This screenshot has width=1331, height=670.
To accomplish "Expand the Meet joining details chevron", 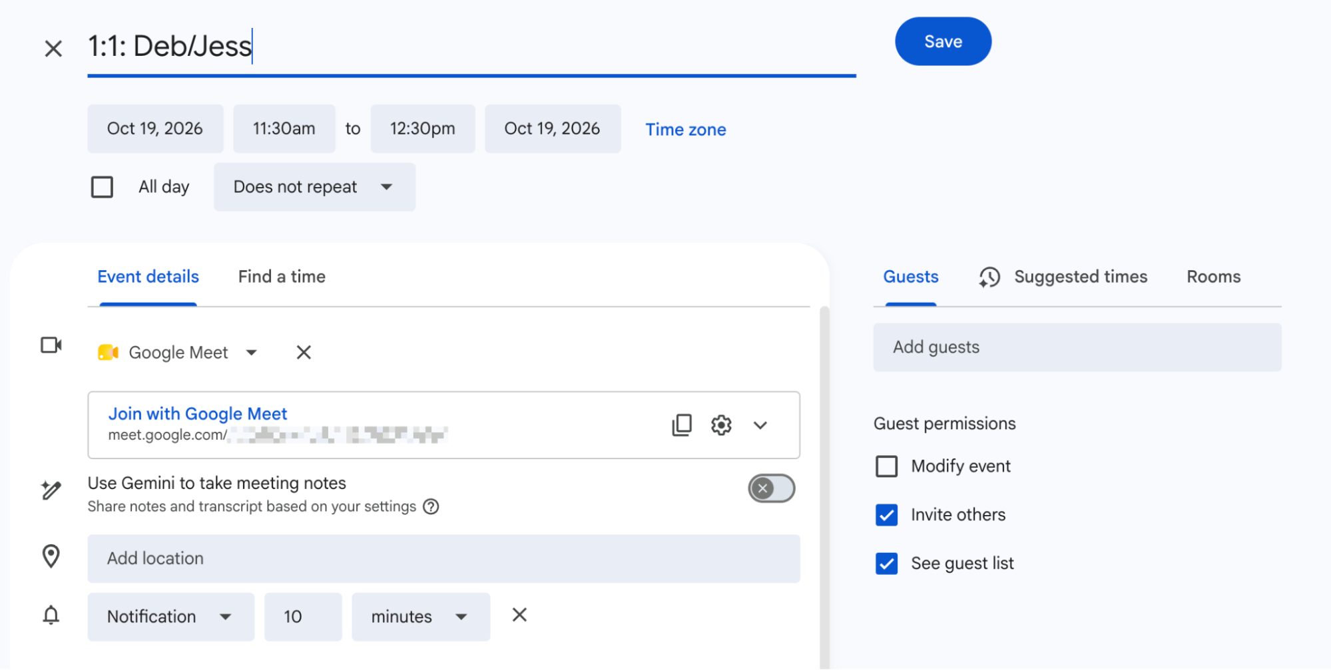I will 760,425.
